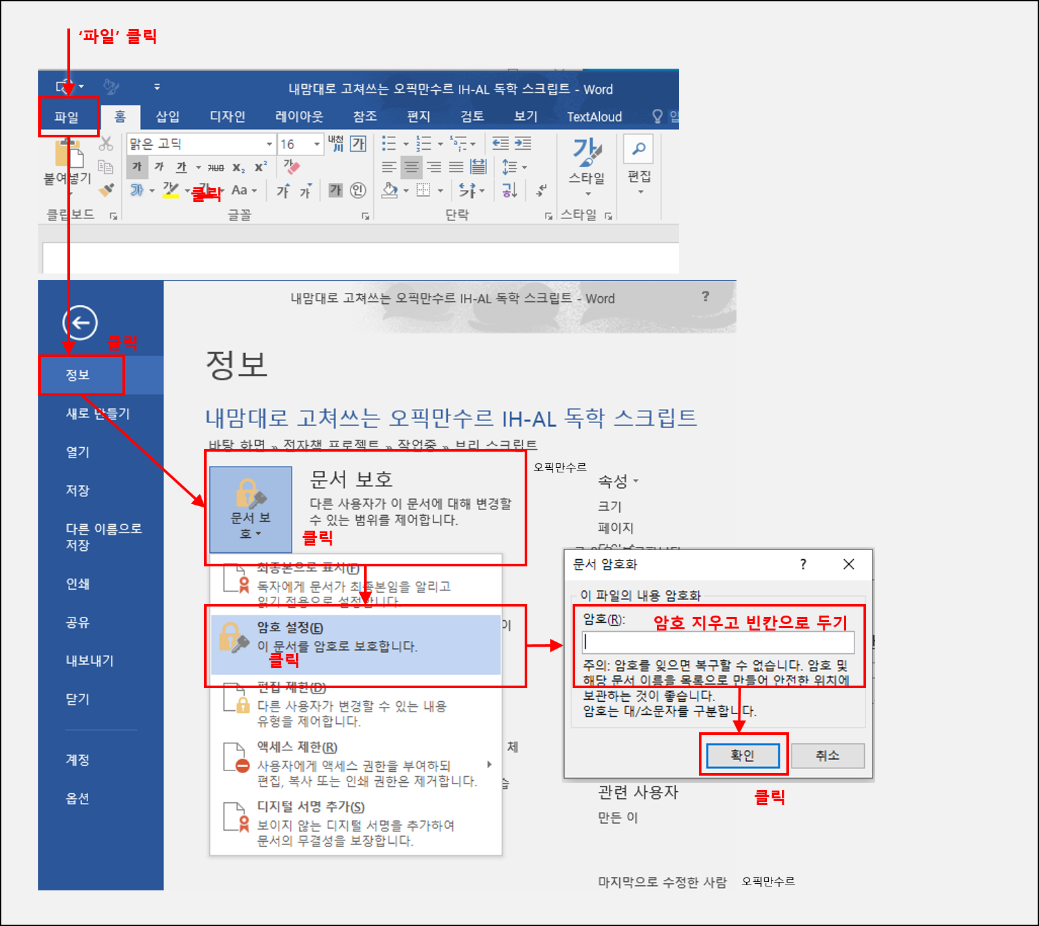
Task: Click the Shrink Font icon
Action: [x=305, y=191]
